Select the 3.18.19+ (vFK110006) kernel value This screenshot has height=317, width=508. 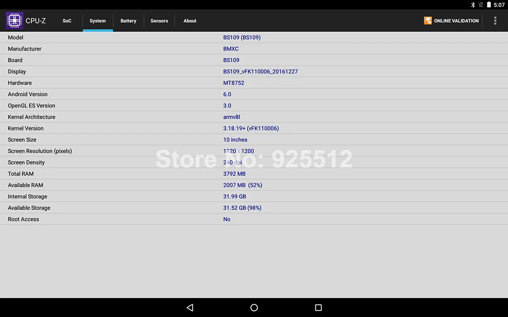coord(251,128)
